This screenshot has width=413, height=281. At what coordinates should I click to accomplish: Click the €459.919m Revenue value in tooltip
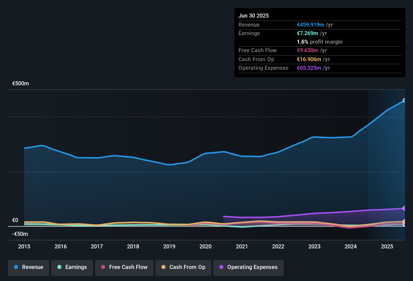(x=310, y=25)
